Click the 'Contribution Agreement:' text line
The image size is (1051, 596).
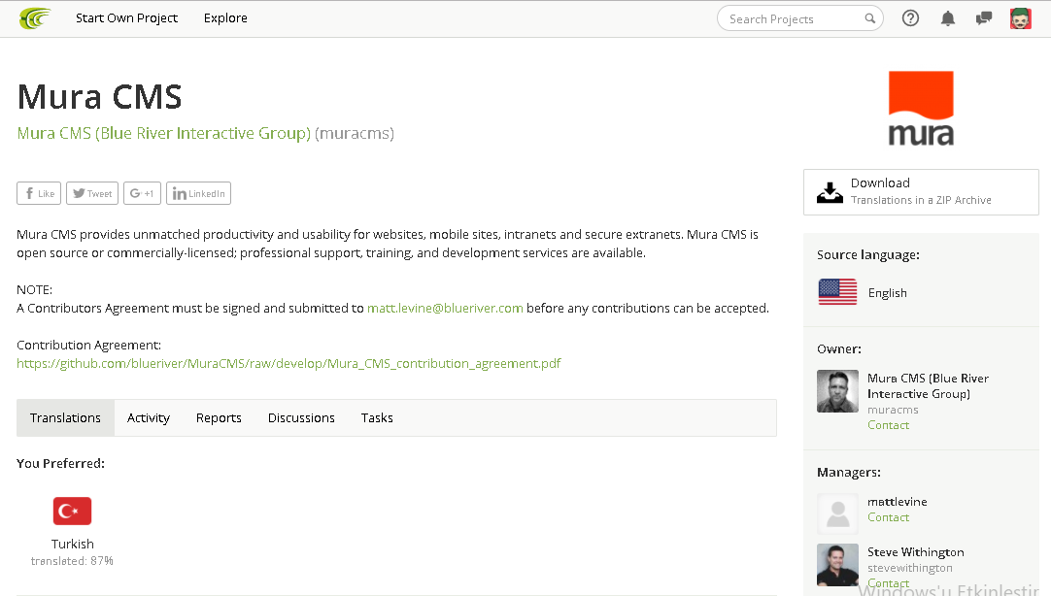pyautogui.click(x=88, y=346)
